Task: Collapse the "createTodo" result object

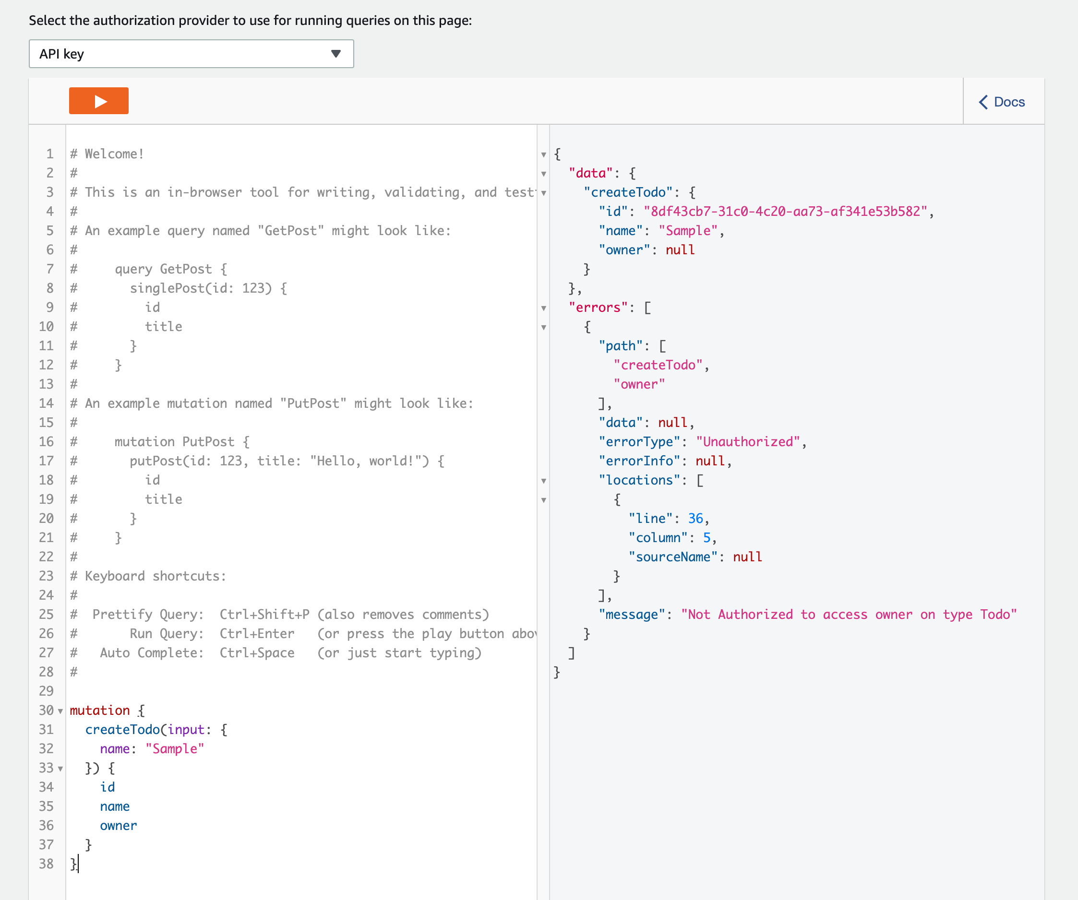Action: pos(544,193)
